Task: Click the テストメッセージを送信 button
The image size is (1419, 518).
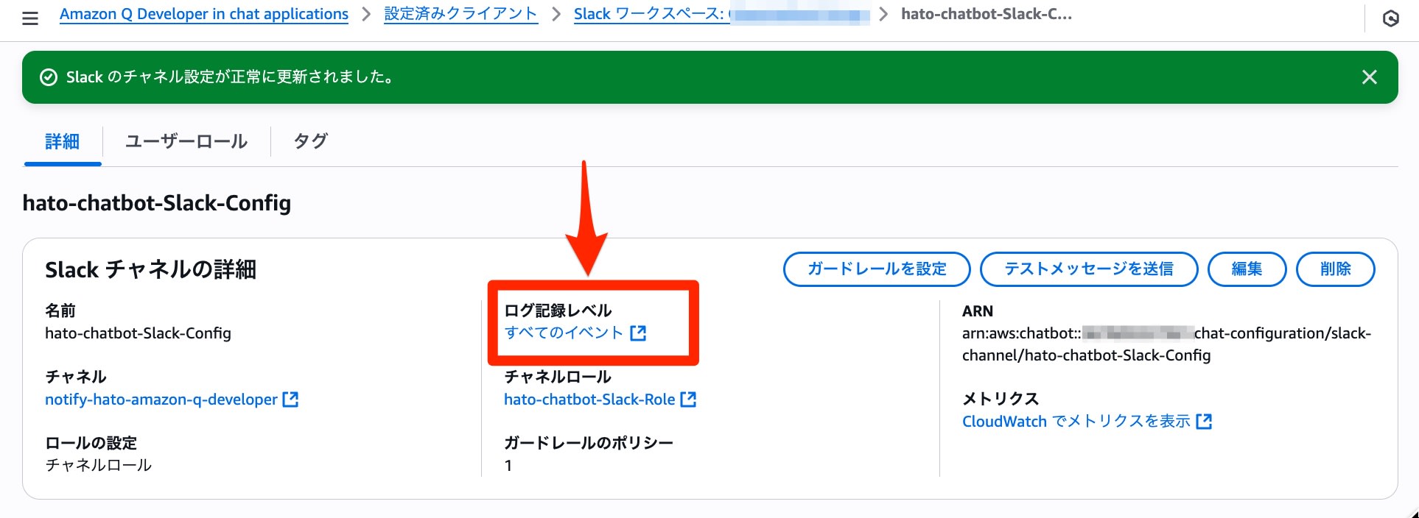Action: (x=1089, y=269)
